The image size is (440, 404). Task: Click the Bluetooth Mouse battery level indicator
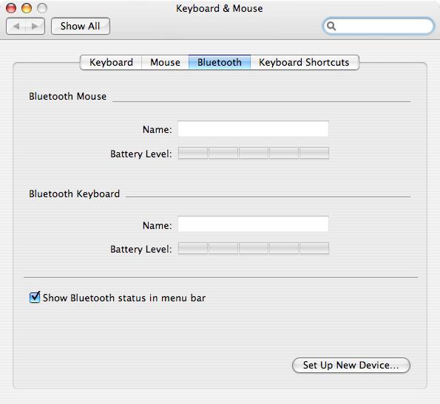tap(254, 153)
